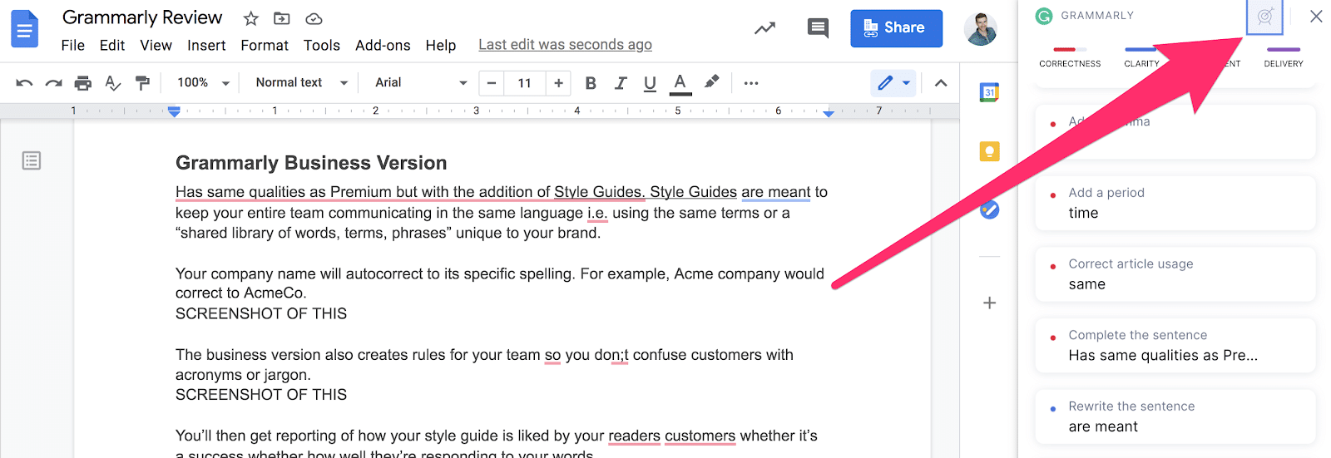Click the left indent marker on ruler
This screenshot has height=458, width=1331.
174,111
